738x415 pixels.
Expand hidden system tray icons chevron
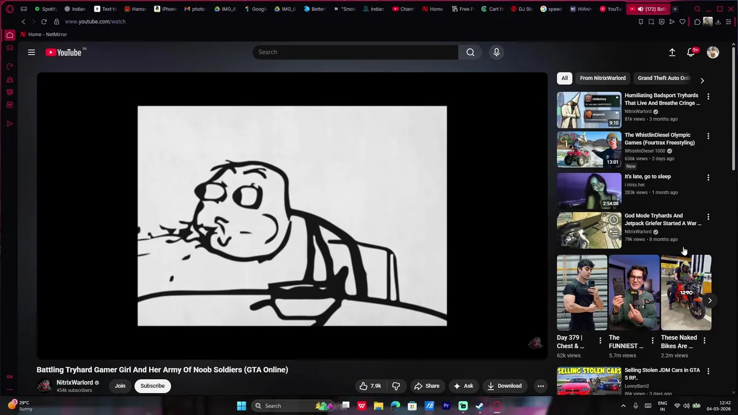point(623,406)
